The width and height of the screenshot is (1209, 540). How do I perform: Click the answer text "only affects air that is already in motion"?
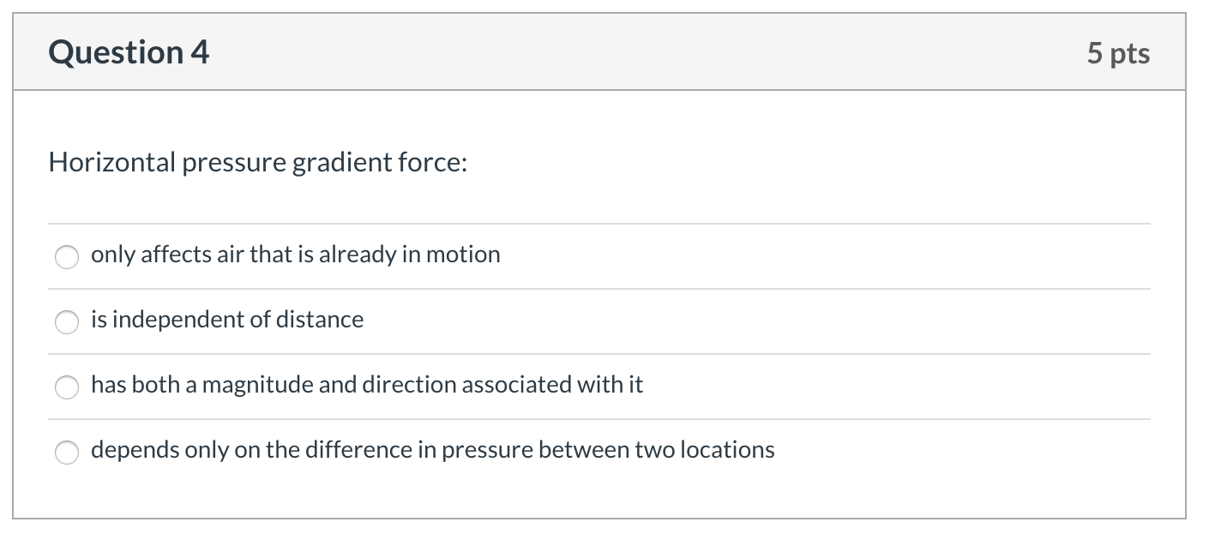[296, 255]
